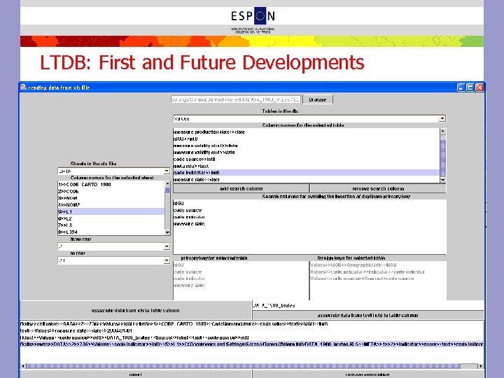Click scroll-up arrow of table column names list
The width and height of the screenshot is (504, 378).
click(442, 131)
